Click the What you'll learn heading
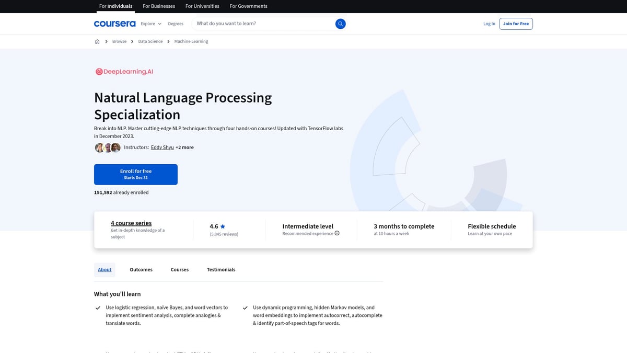 point(117,294)
